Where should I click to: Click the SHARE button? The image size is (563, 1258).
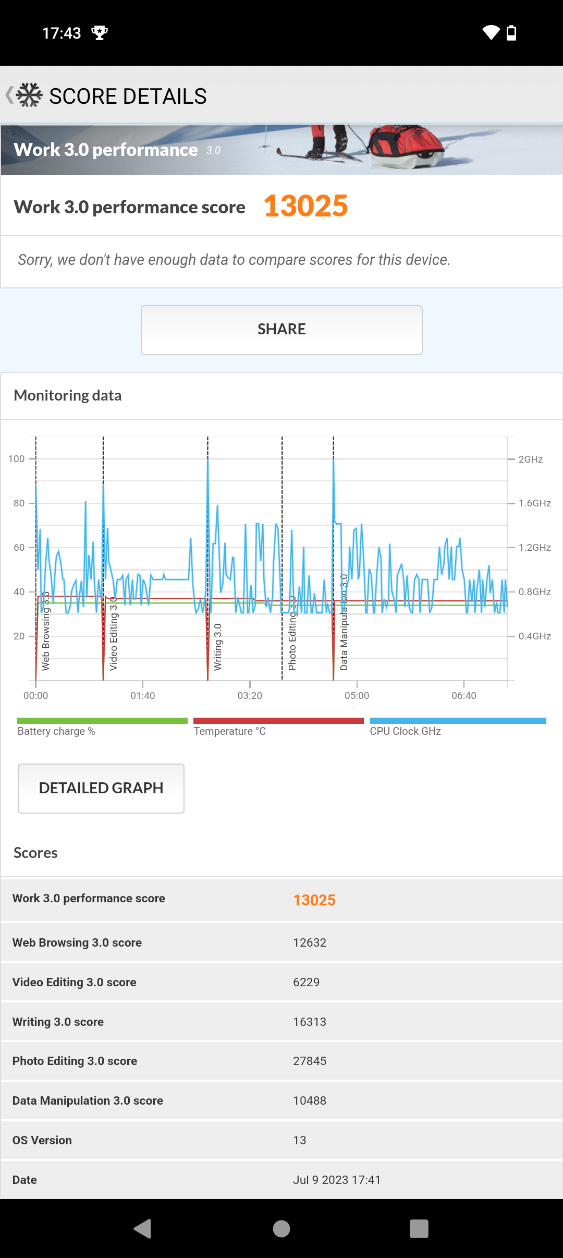pyautogui.click(x=281, y=330)
